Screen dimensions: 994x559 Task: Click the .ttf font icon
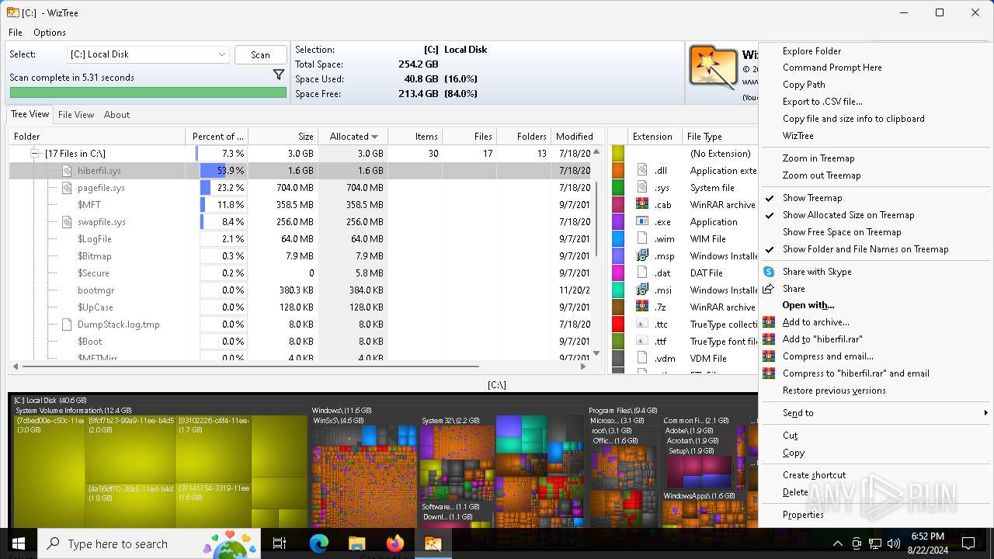pyautogui.click(x=642, y=342)
